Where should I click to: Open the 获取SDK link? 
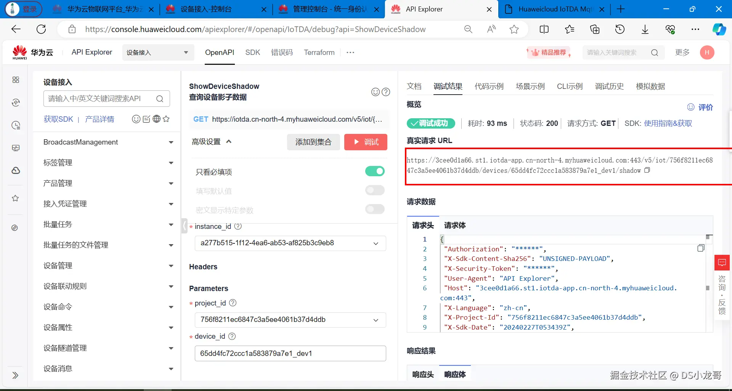(x=58, y=119)
